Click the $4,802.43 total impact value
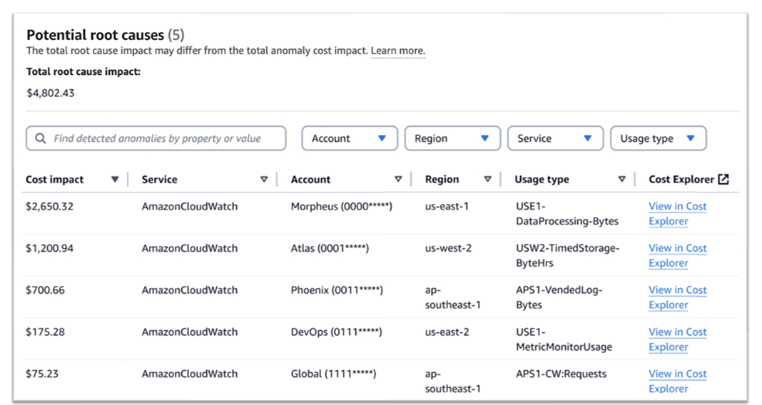This screenshot has width=762, height=405. pos(51,93)
